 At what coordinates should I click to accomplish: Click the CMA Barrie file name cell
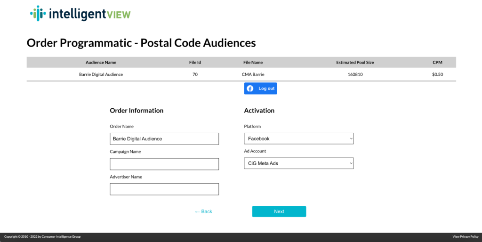253,74
